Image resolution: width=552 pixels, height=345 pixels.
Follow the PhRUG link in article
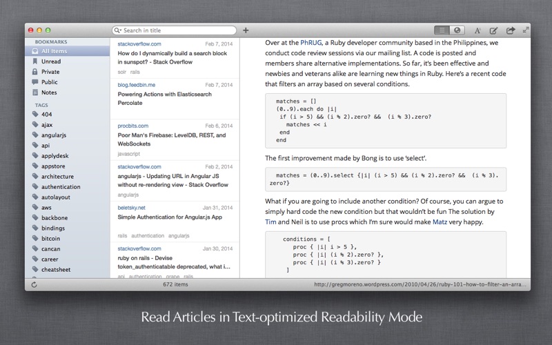[311, 43]
